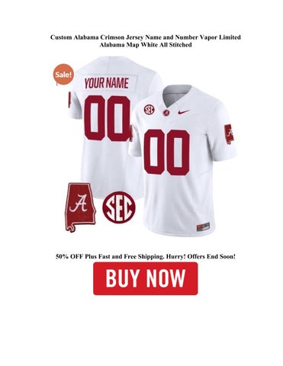Click the YOUR NAME text on back jersey
This screenshot has width=283, height=366.
(x=107, y=83)
